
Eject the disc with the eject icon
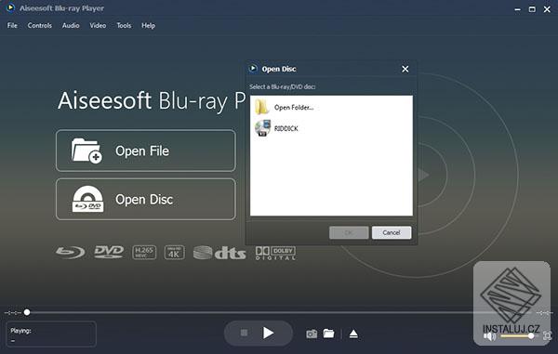coord(353,334)
